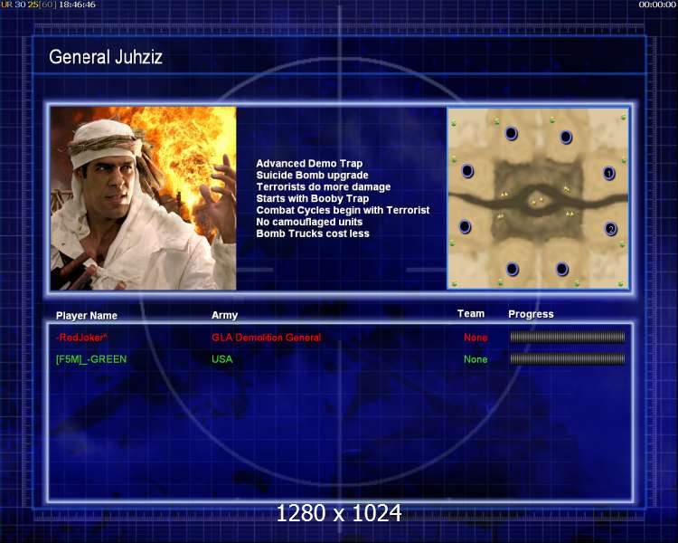Select player name -RedJoker^
678x543 pixels.
pyautogui.click(x=81, y=338)
